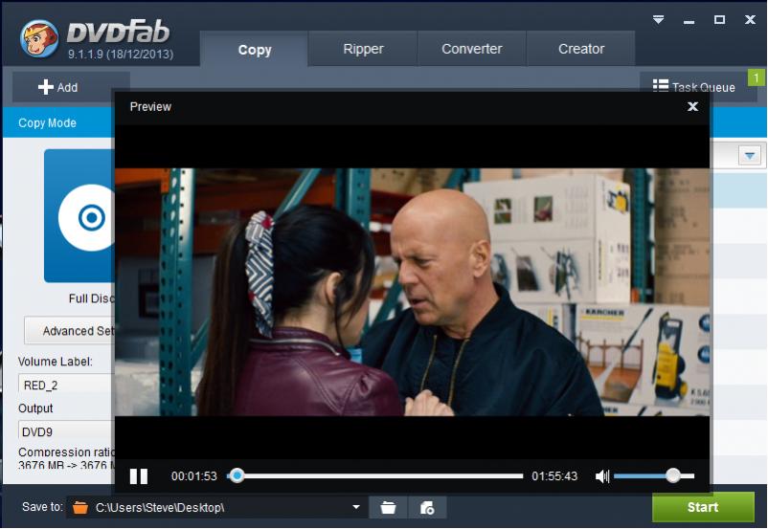768x529 pixels.
Task: Click the DVDFab monkey logo
Action: 39,38
